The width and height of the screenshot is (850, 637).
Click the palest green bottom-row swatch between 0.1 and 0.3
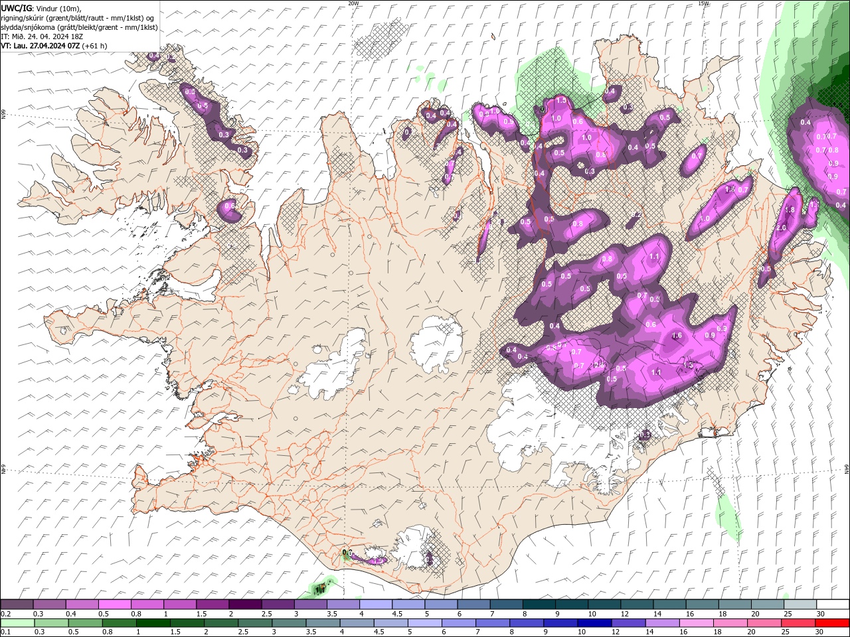tap(17, 623)
